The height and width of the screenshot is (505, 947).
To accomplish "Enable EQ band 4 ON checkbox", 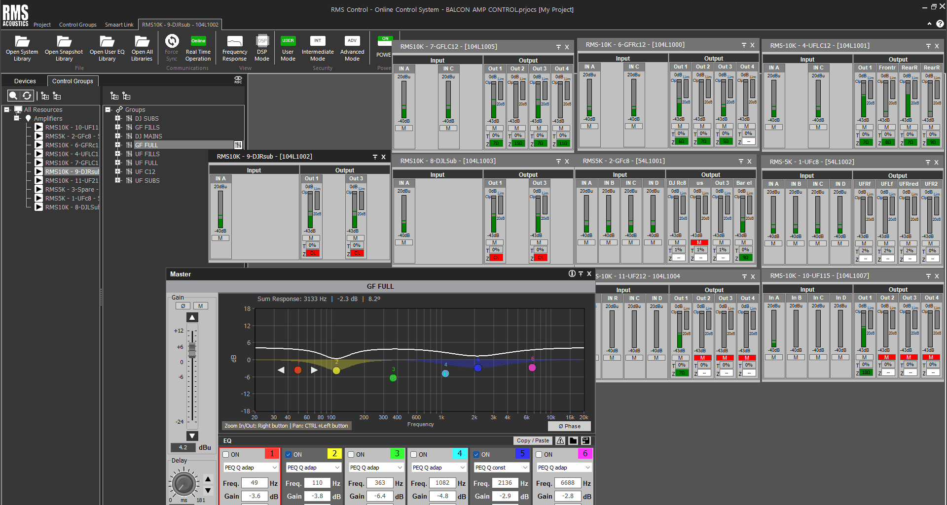I will (414, 454).
